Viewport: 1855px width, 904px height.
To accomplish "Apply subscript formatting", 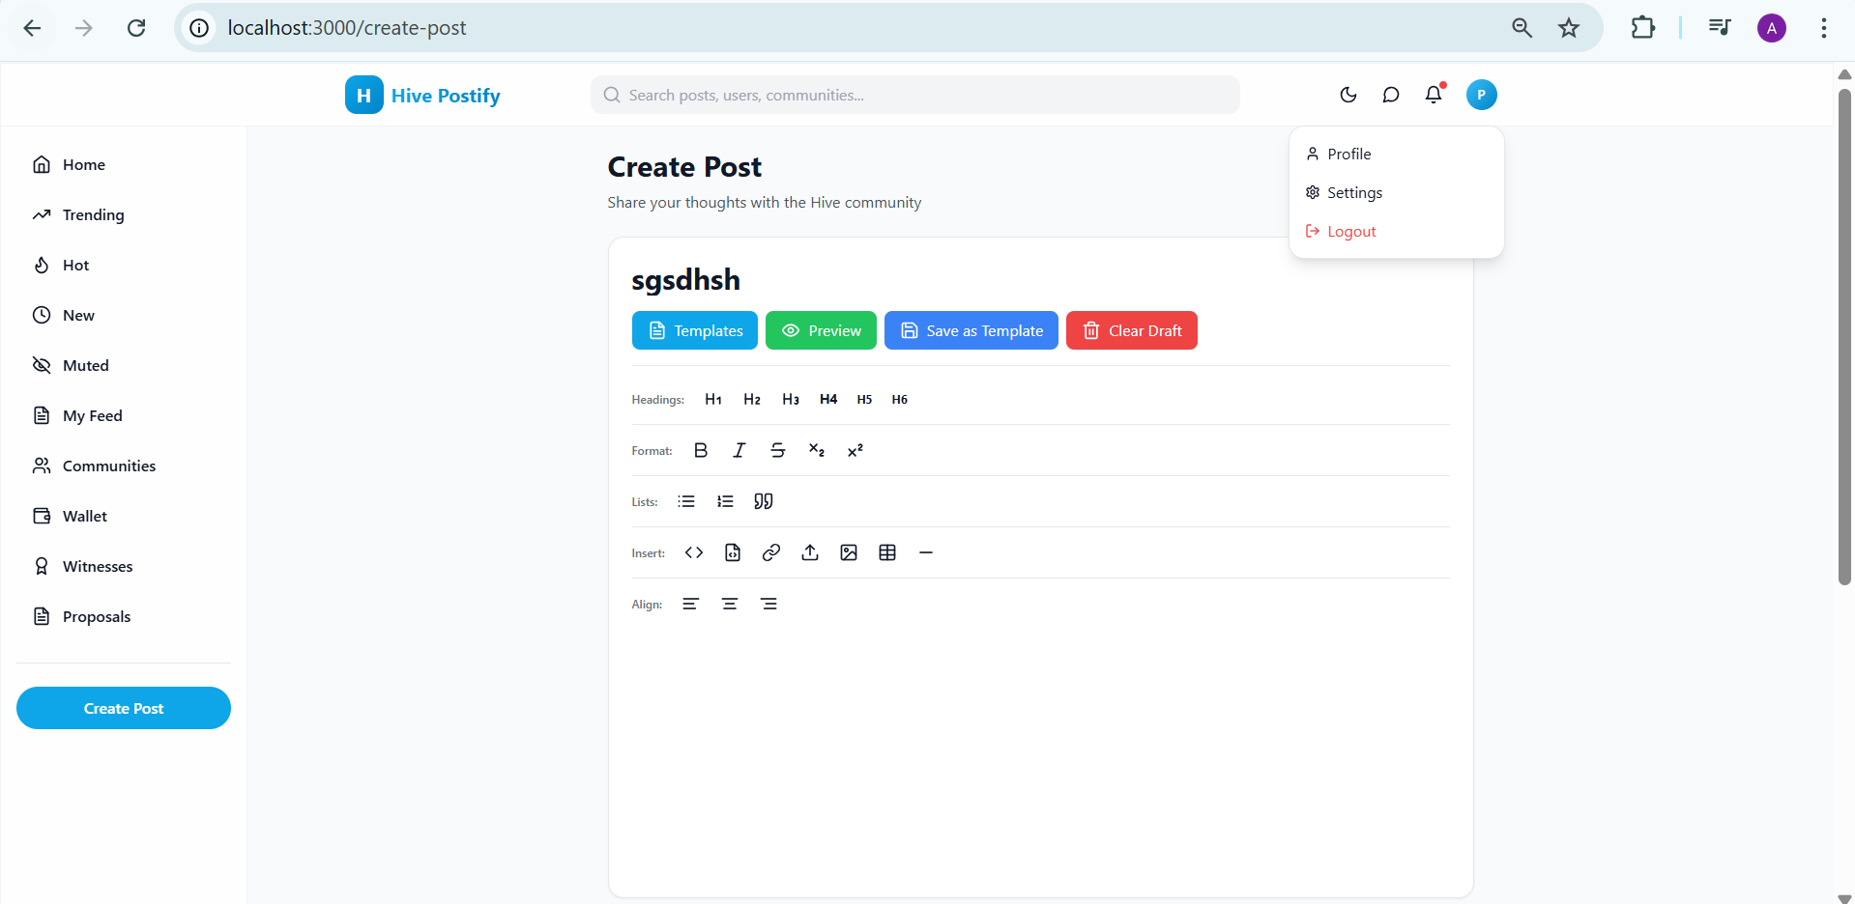I will (x=817, y=450).
